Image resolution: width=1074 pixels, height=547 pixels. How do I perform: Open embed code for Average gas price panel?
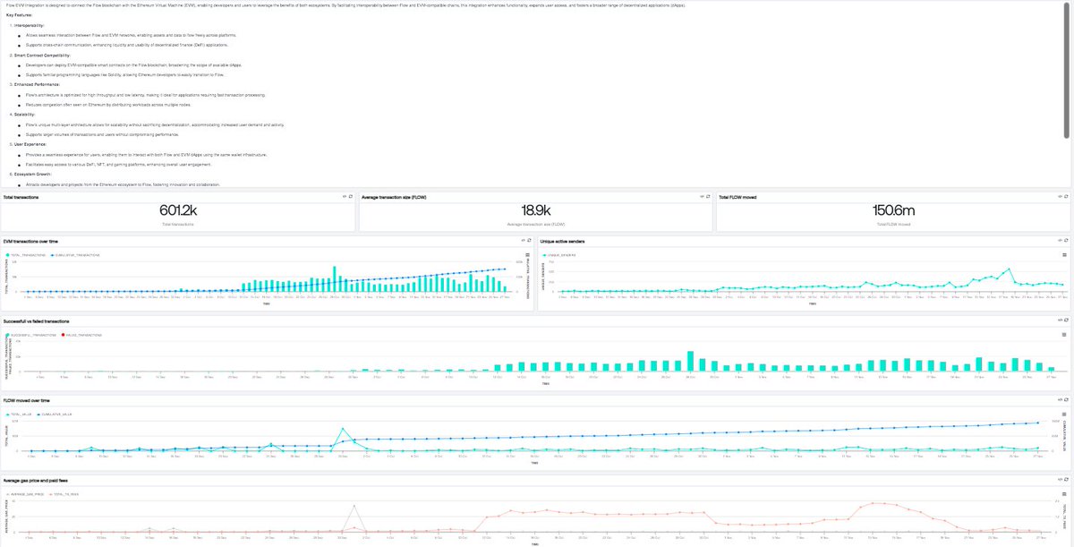(x=1060, y=480)
